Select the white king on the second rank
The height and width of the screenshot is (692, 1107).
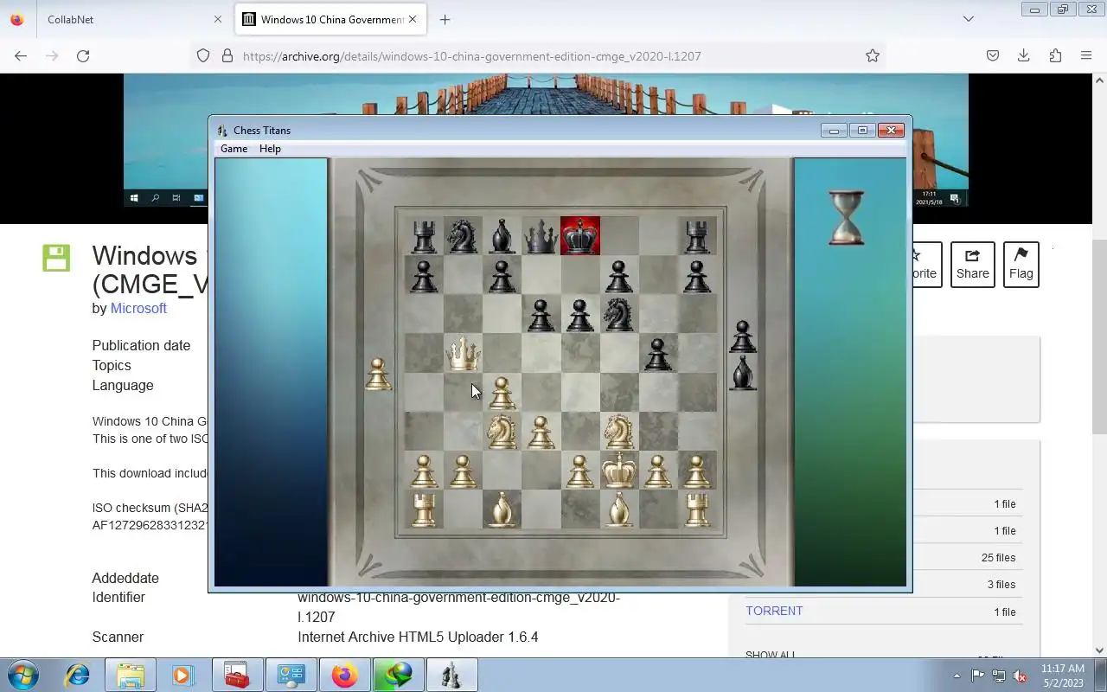[618, 471]
